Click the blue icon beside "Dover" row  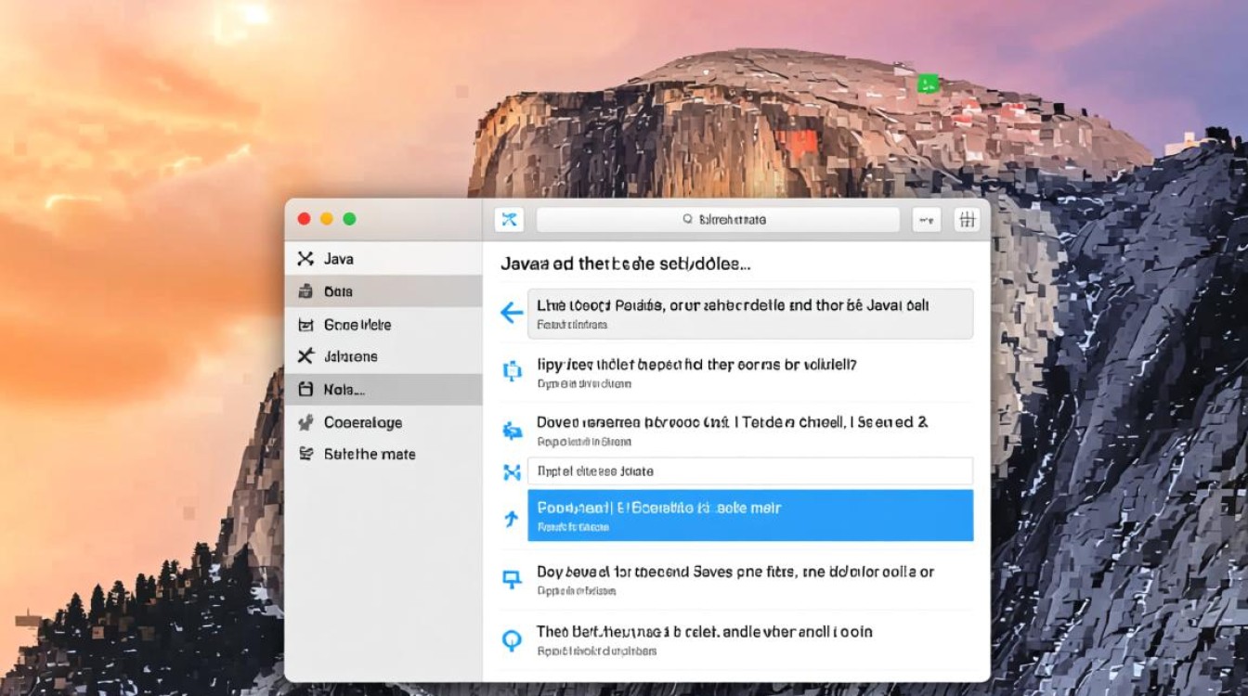tap(512, 431)
